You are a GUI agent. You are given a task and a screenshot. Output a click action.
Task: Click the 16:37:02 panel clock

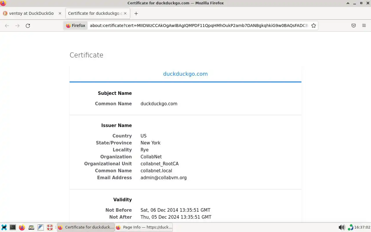coord(362,227)
